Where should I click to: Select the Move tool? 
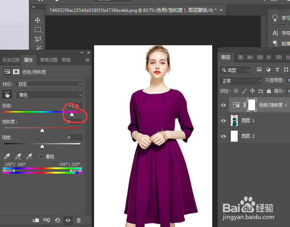(x=38, y=20)
